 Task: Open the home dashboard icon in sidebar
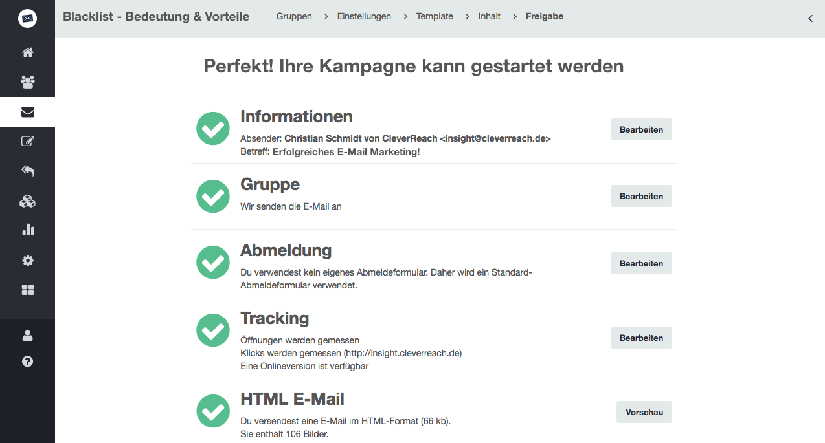point(27,52)
